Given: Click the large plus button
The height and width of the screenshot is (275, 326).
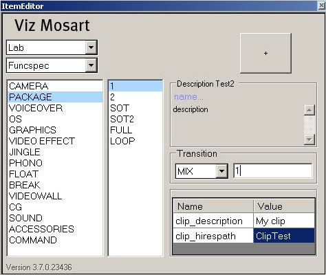Looking at the screenshot, I should pyautogui.click(x=265, y=53).
